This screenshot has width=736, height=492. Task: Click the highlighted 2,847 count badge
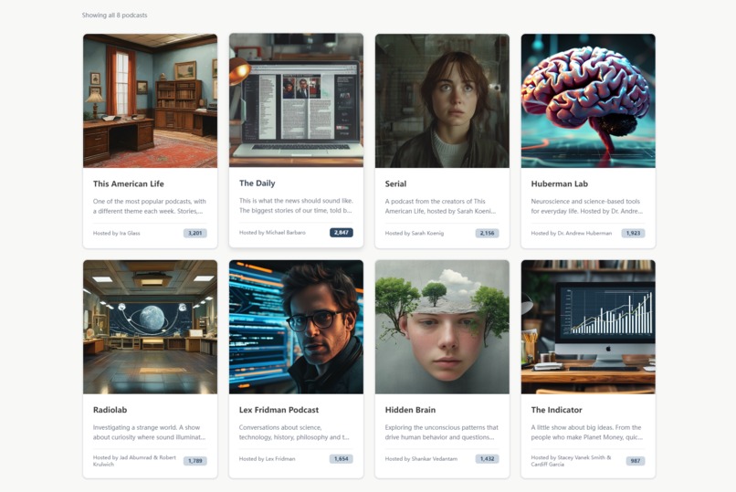click(342, 233)
